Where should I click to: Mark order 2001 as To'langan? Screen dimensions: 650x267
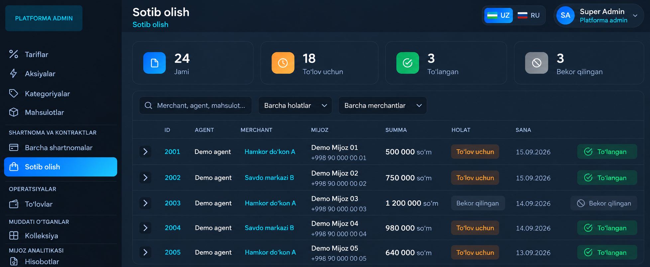[607, 152]
